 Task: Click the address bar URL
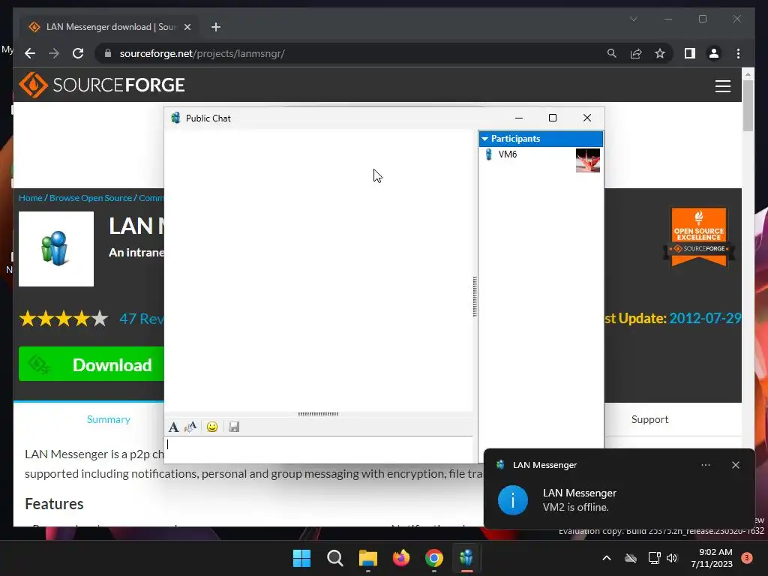[x=202, y=53]
